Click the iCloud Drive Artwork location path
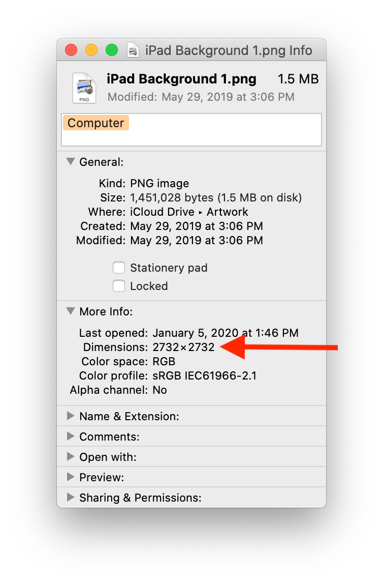This screenshot has height=583, width=383. pyautogui.click(x=189, y=212)
